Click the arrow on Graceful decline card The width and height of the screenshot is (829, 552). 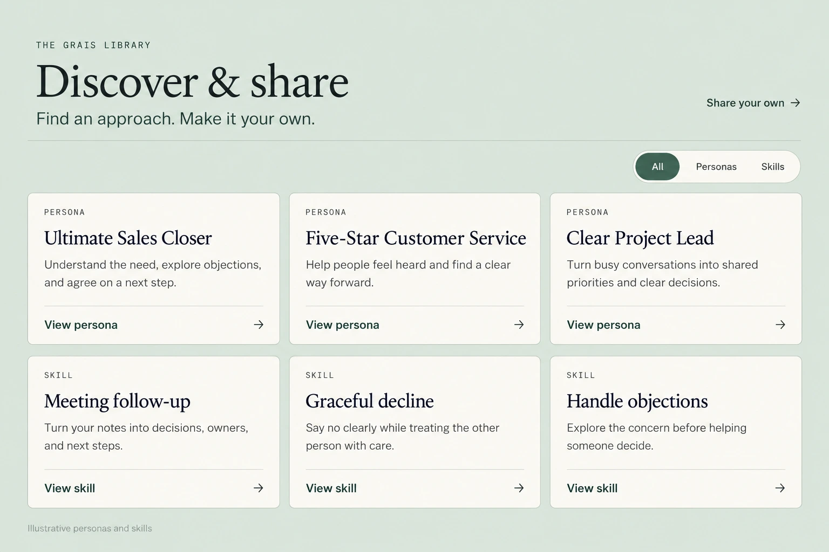tap(519, 488)
